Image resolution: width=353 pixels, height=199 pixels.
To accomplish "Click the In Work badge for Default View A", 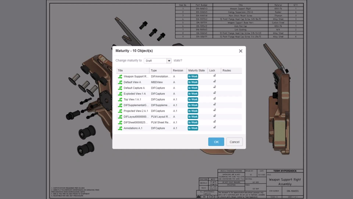I will tap(193, 82).
